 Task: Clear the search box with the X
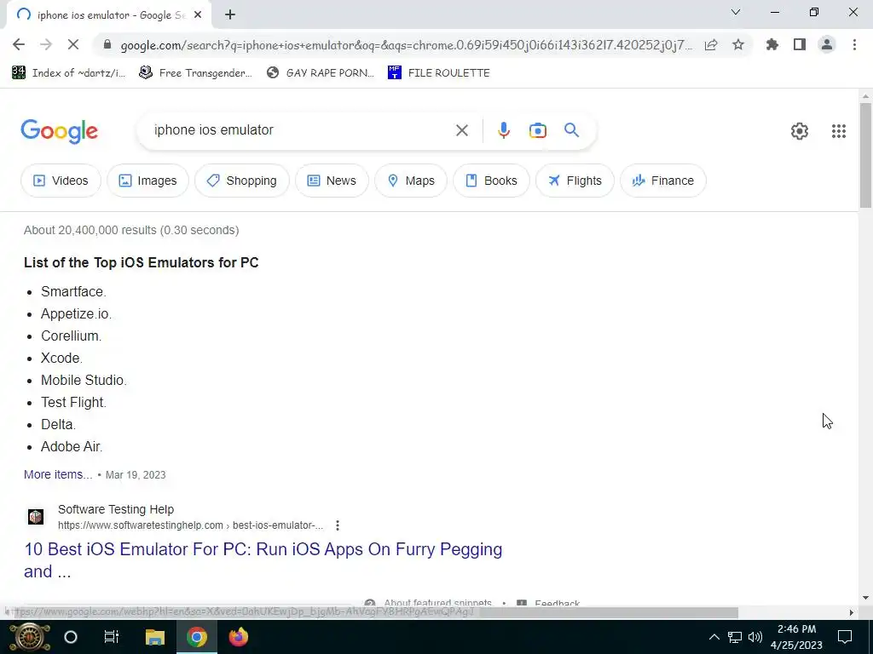coord(461,130)
